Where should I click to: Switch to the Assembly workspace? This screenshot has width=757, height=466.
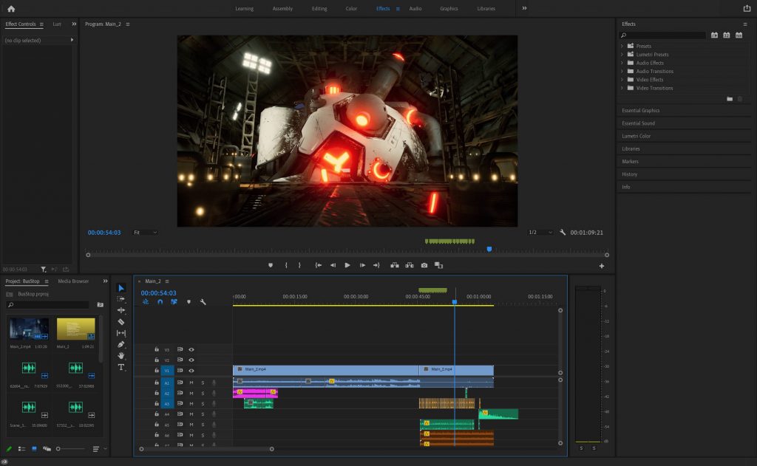[x=282, y=9]
